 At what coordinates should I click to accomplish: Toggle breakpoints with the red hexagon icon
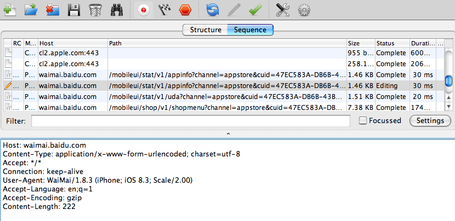click(185, 10)
